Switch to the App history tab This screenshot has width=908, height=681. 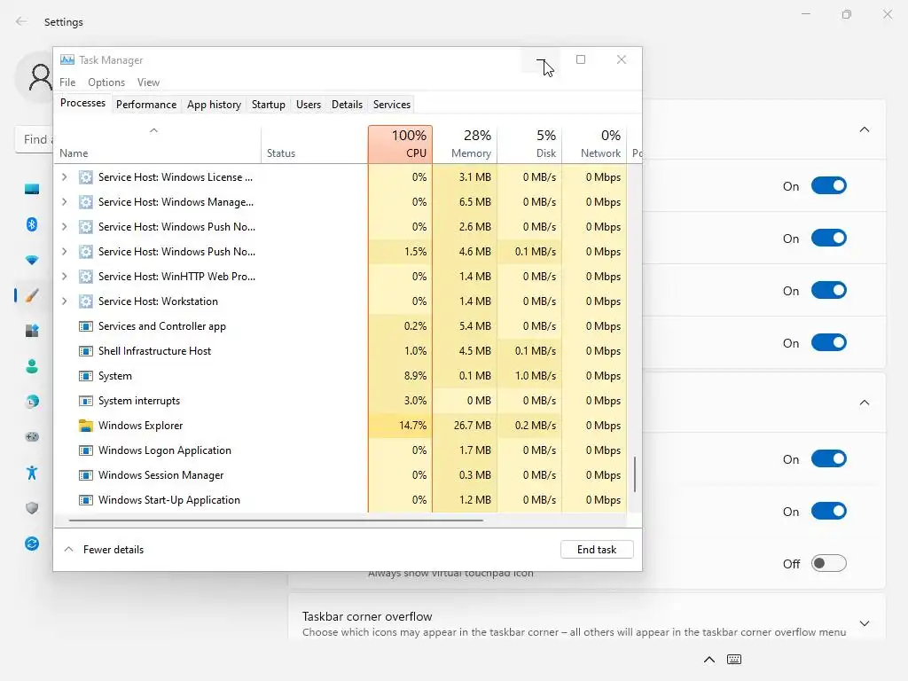(x=214, y=105)
